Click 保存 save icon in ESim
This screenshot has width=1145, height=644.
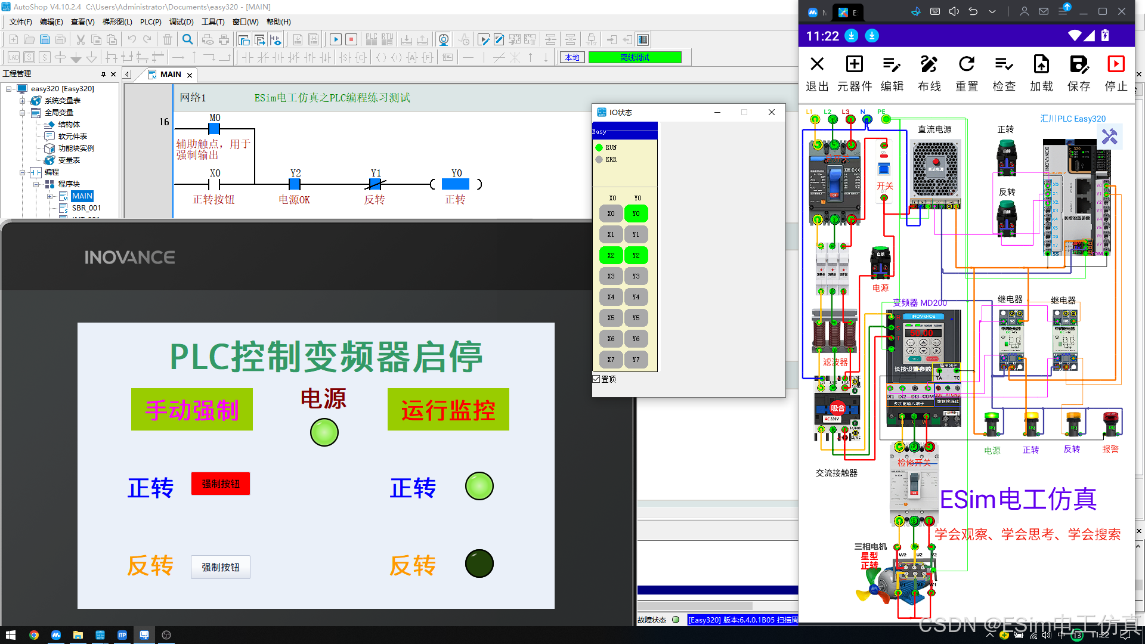coord(1079,73)
